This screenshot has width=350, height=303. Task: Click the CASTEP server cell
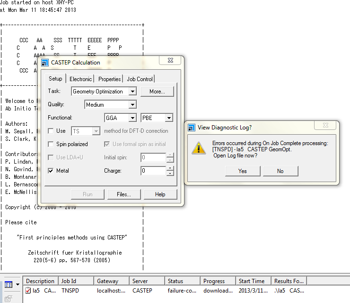(x=142, y=291)
